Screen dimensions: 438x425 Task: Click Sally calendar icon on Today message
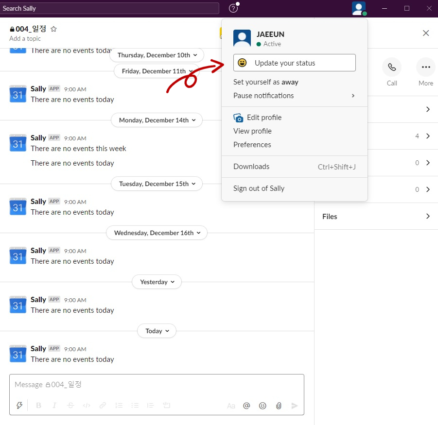pyautogui.click(x=18, y=354)
